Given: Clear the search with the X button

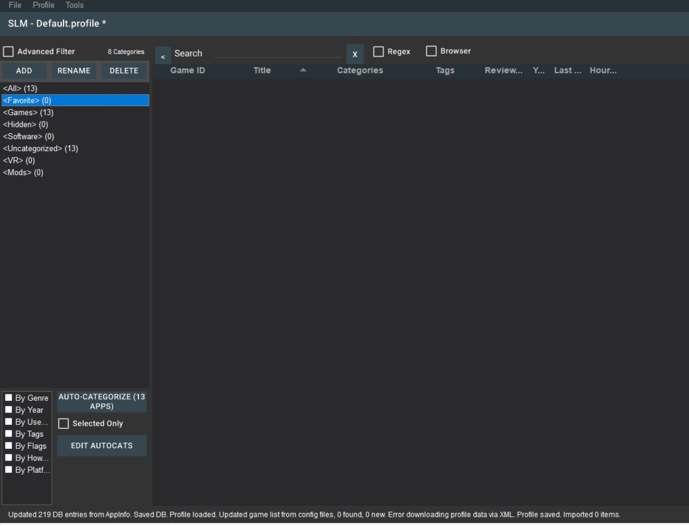Looking at the screenshot, I should point(355,54).
